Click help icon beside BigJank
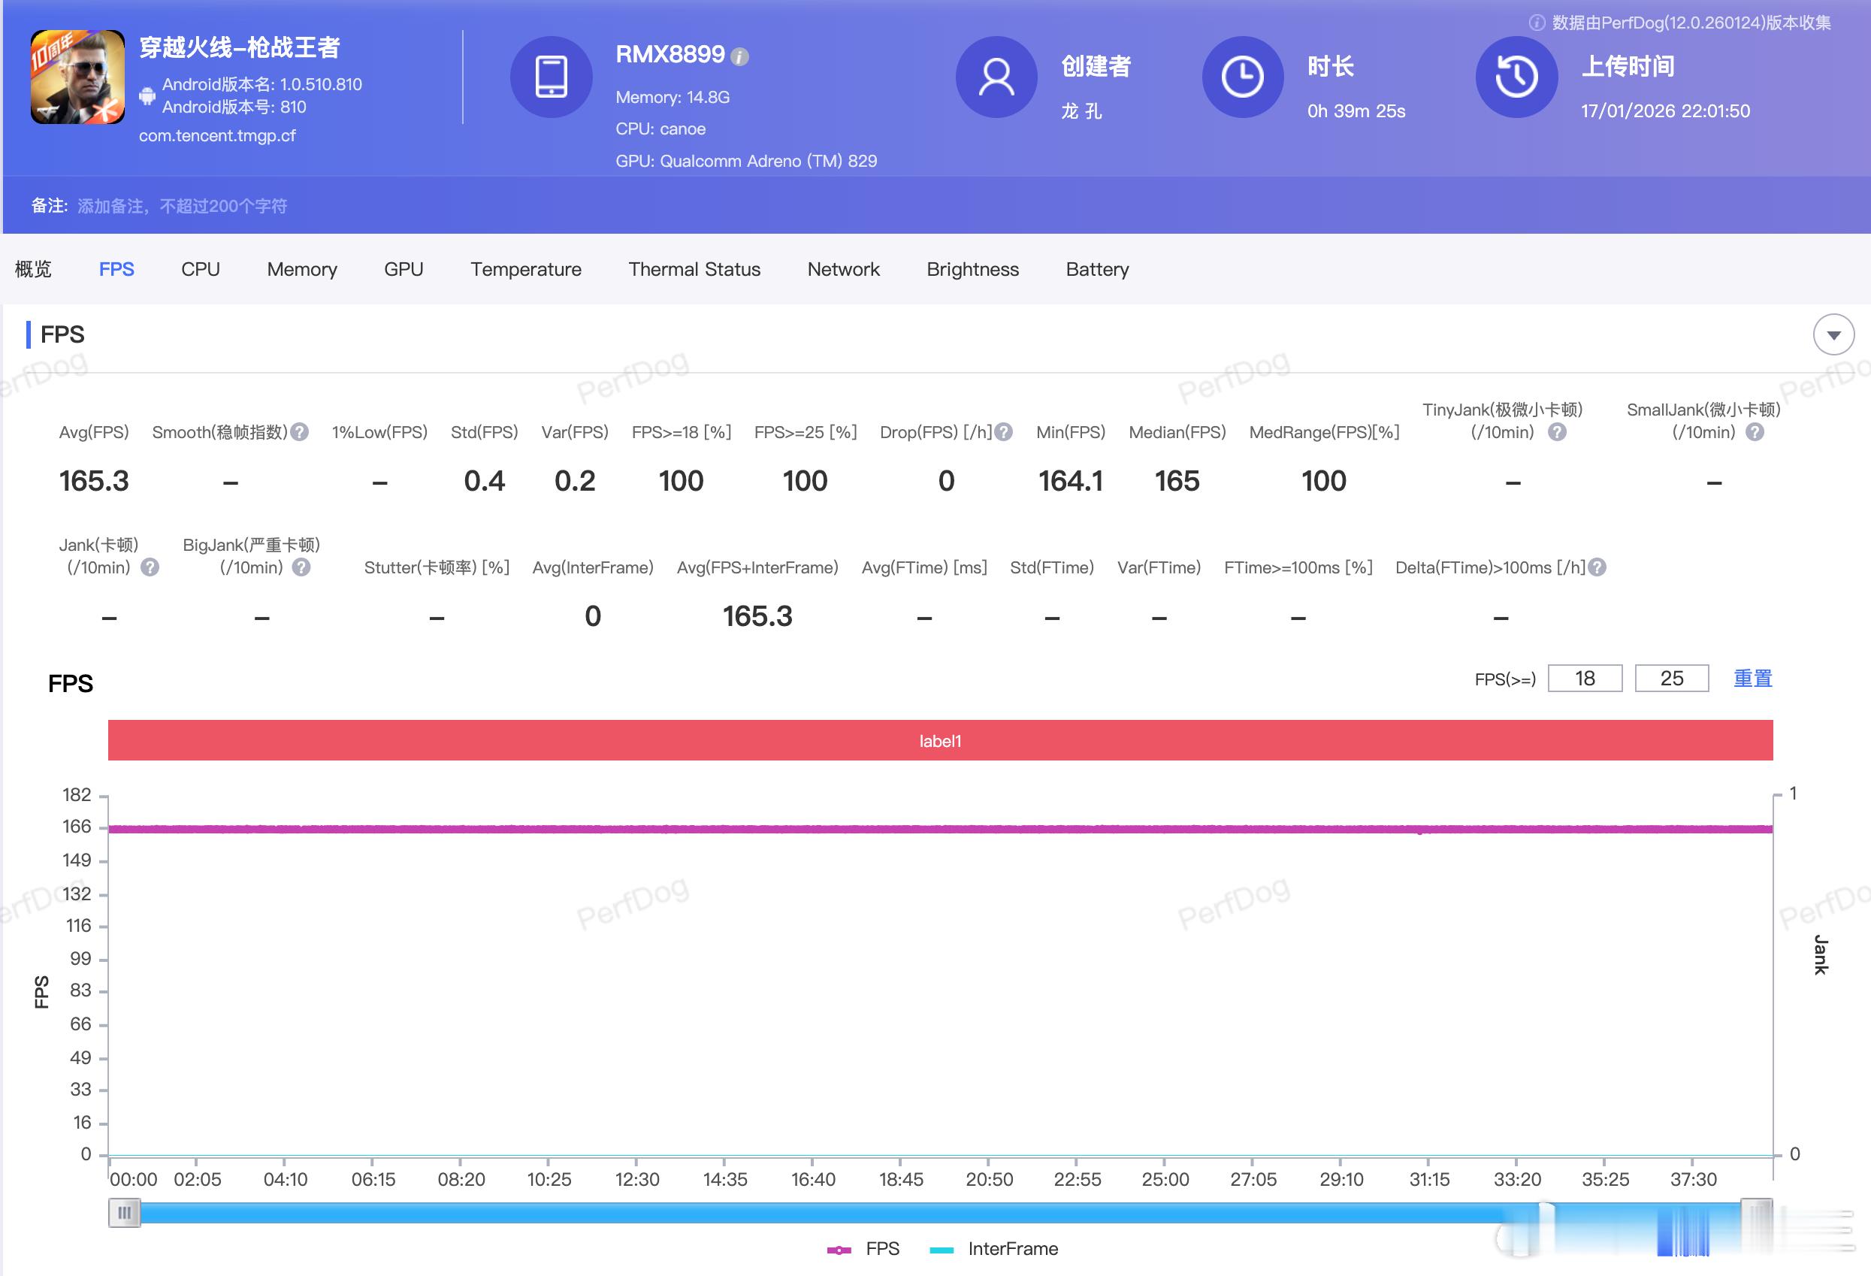Viewport: 1871px width, 1276px height. 301,567
